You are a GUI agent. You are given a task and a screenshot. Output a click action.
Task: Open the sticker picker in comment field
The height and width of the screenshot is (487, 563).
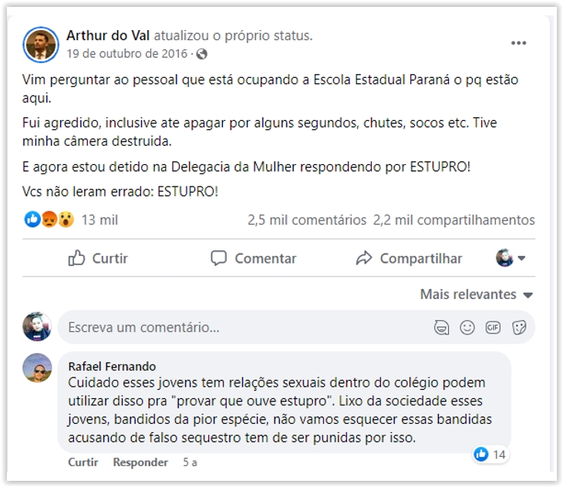(x=518, y=327)
